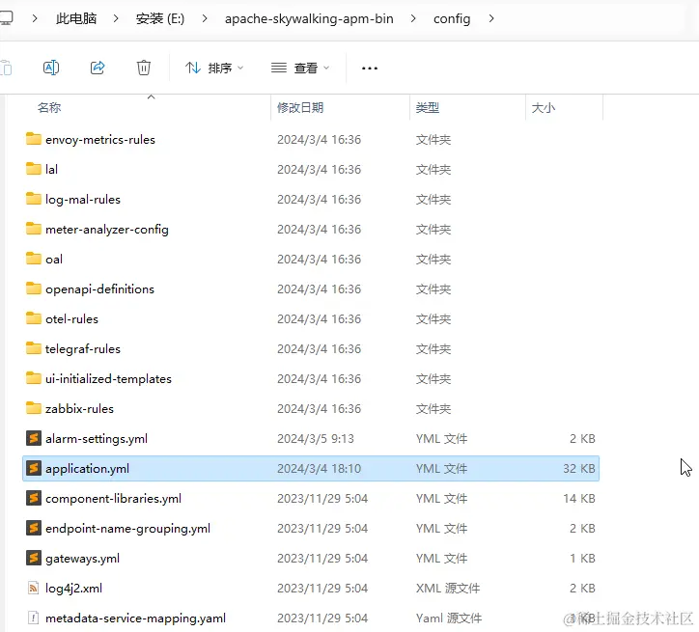Click the endpoint-name-grouping.yml file icon
699x632 pixels.
coord(34,528)
